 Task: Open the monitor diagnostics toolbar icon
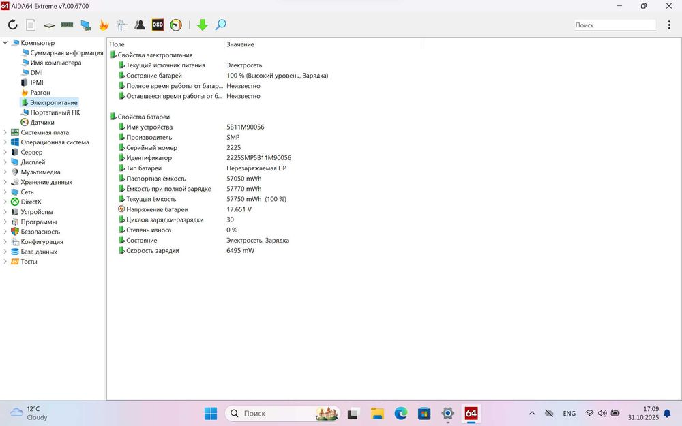[x=86, y=25]
